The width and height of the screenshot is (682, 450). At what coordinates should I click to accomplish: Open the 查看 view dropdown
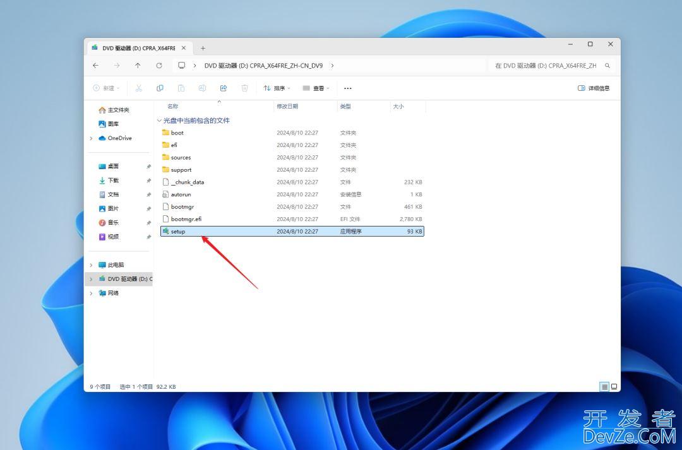coord(316,88)
